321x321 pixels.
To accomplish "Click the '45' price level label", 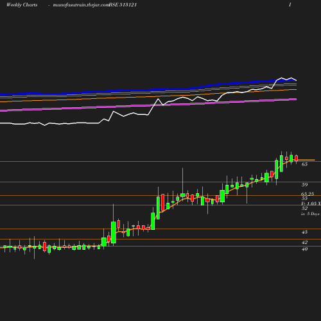I will 304,232.
